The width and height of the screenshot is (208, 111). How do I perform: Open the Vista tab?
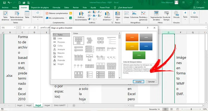85,8
